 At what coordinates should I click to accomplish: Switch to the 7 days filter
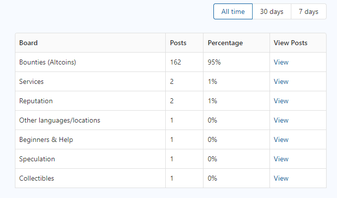pyautogui.click(x=309, y=11)
